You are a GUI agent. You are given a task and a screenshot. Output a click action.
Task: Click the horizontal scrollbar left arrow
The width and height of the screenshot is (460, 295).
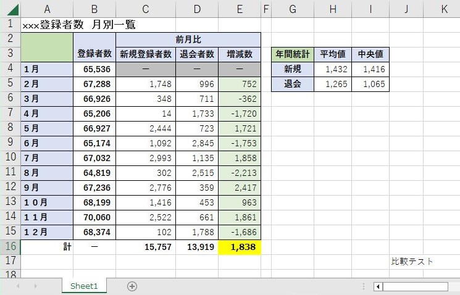click(378, 286)
